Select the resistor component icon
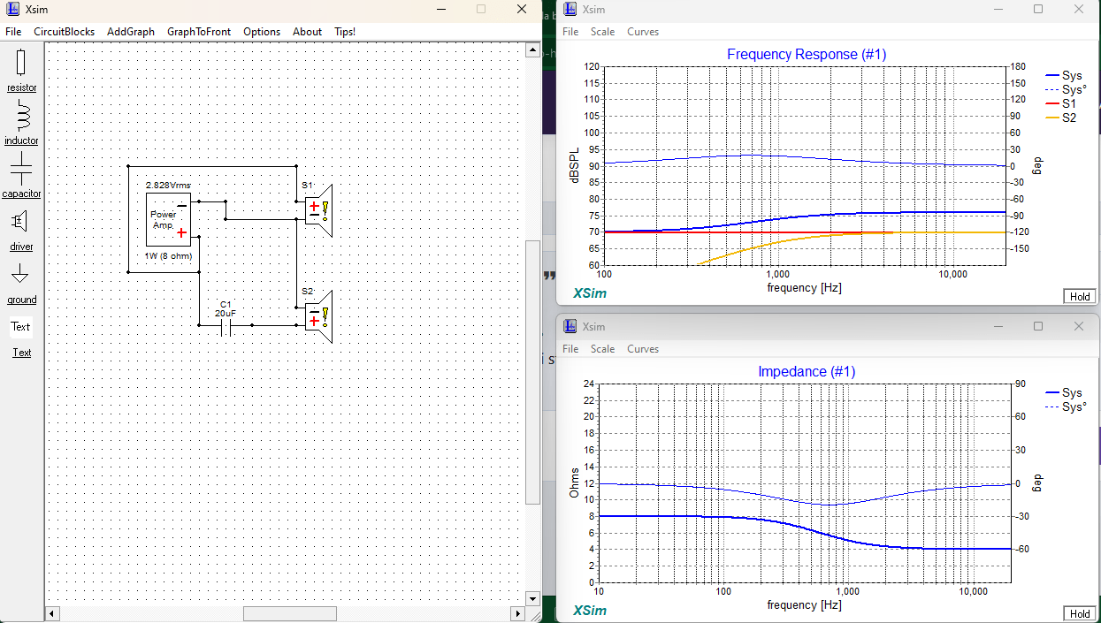Viewport: 1101px width, 623px height. [21, 63]
